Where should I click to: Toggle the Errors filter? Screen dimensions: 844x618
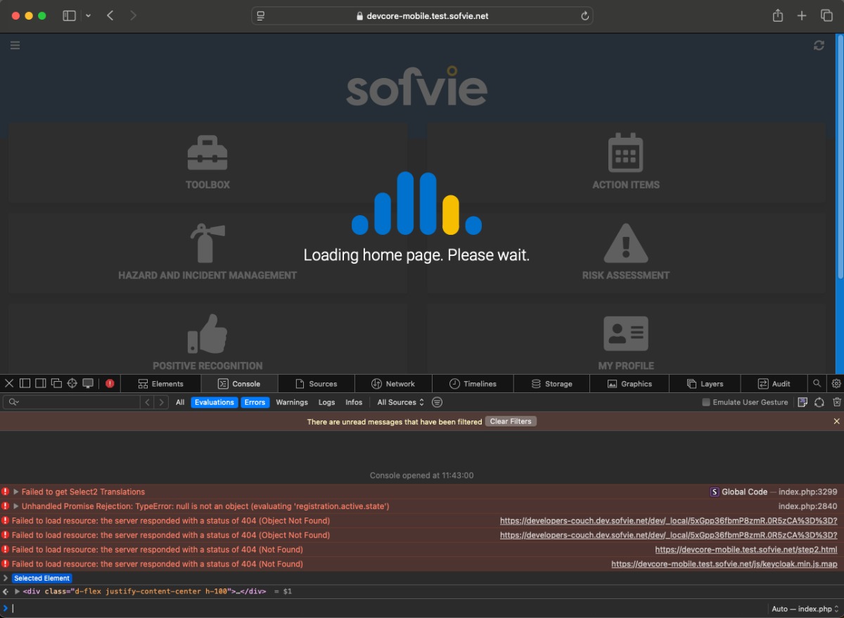click(255, 402)
